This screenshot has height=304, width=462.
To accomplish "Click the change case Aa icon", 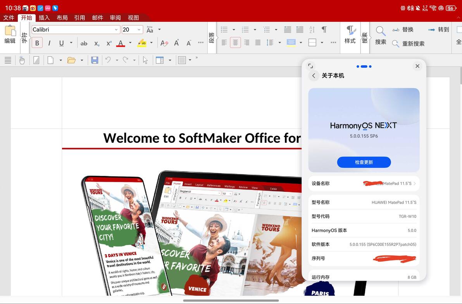I will click(150, 30).
